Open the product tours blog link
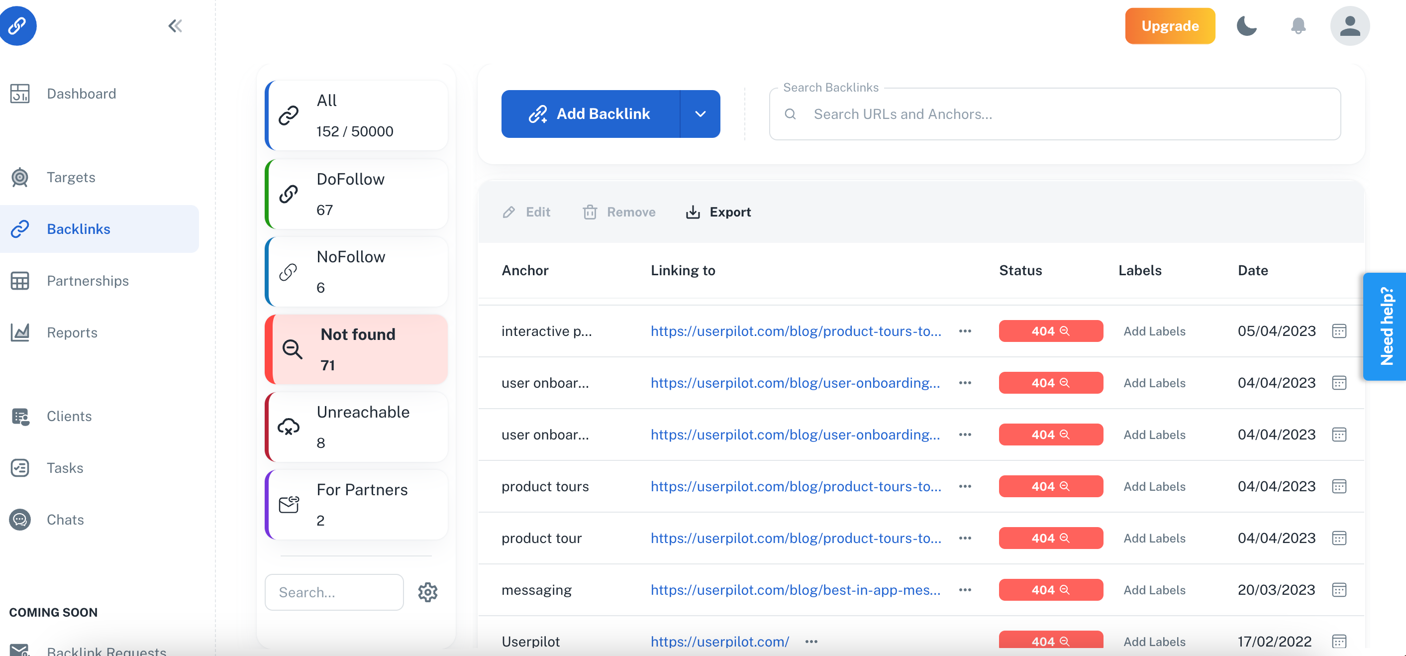This screenshot has height=656, width=1406. (x=795, y=486)
